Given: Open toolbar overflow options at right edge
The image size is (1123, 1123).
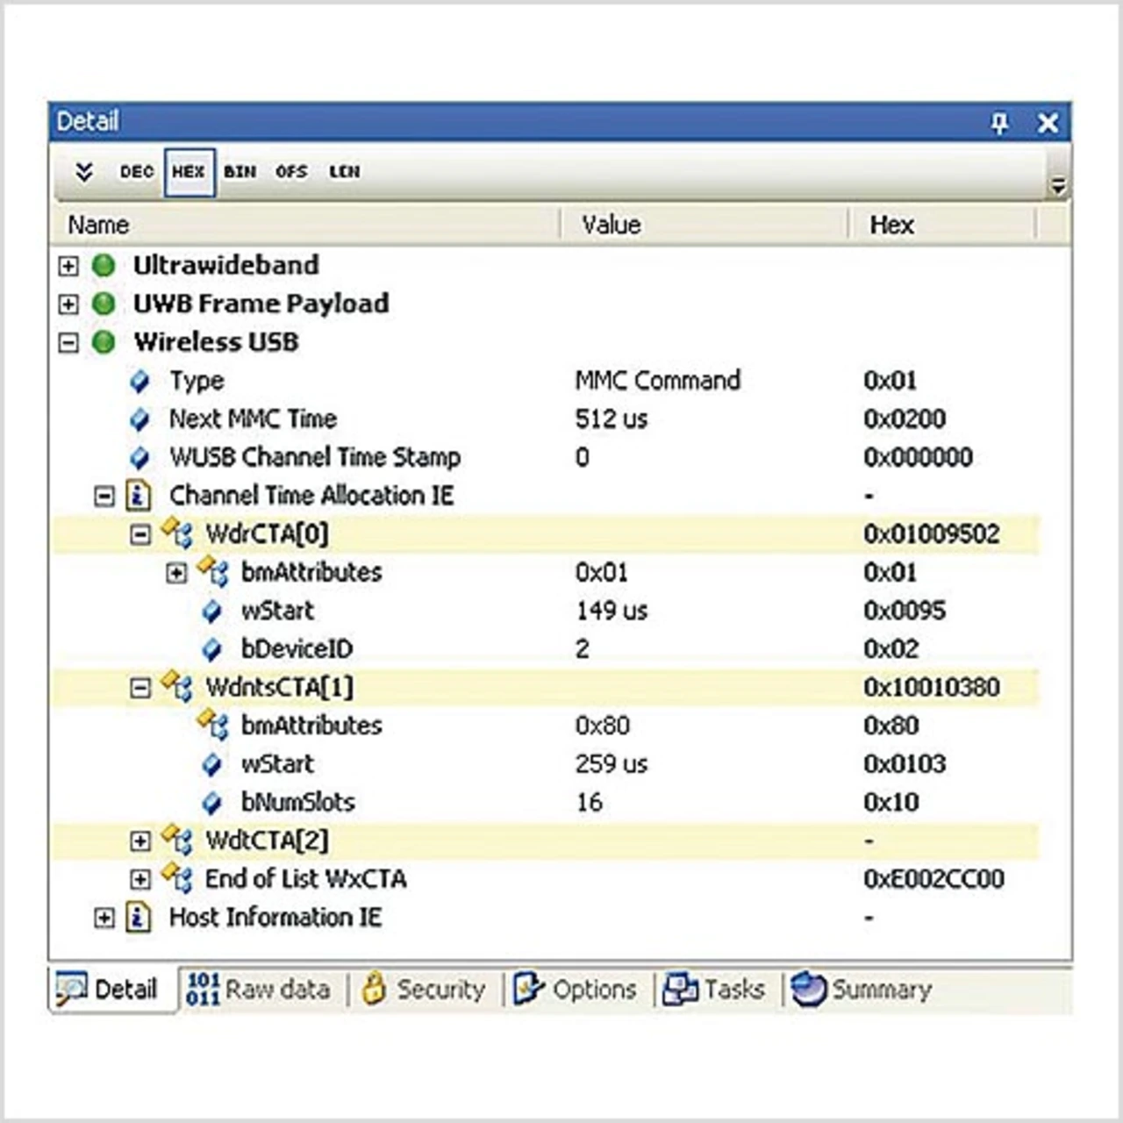Looking at the screenshot, I should tap(1058, 185).
